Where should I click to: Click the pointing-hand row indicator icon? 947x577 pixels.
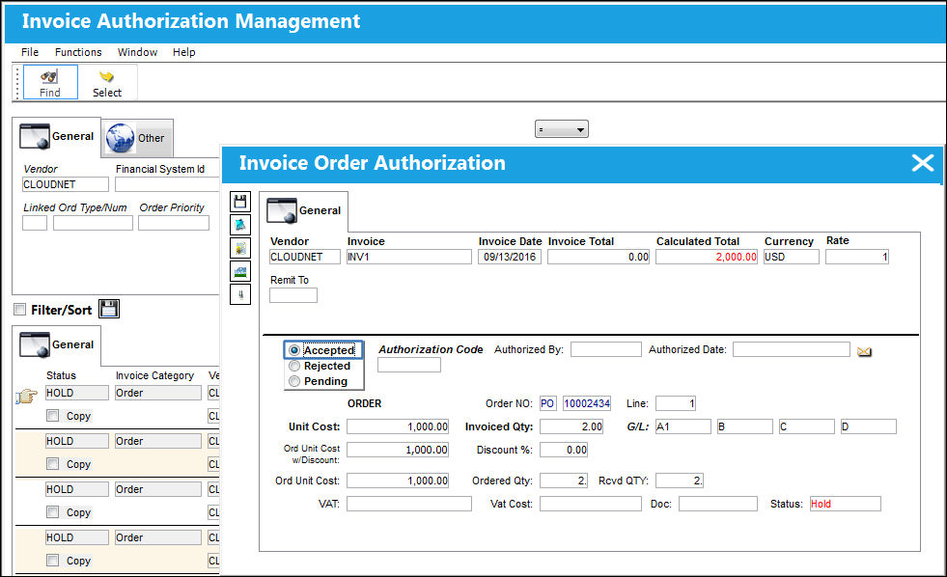pos(27,397)
